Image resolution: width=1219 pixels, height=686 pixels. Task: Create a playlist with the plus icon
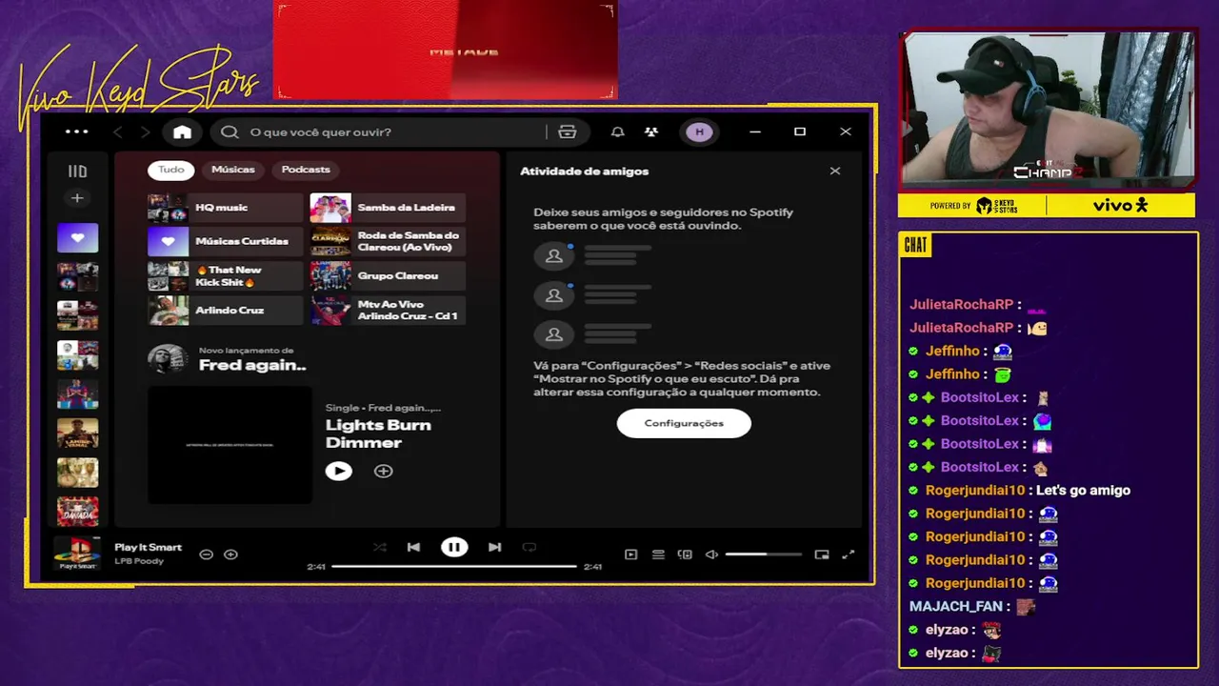point(77,198)
